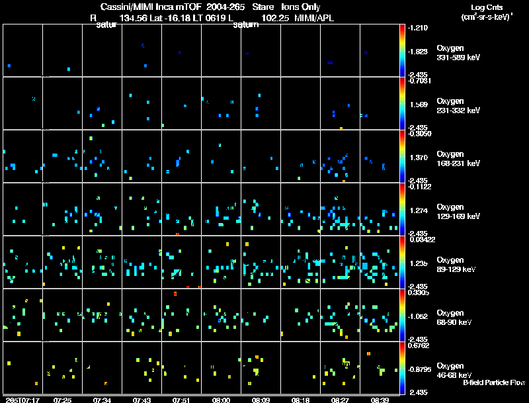
Task: Click the Oxygen 68-90 keV row label
Action: 454,318
